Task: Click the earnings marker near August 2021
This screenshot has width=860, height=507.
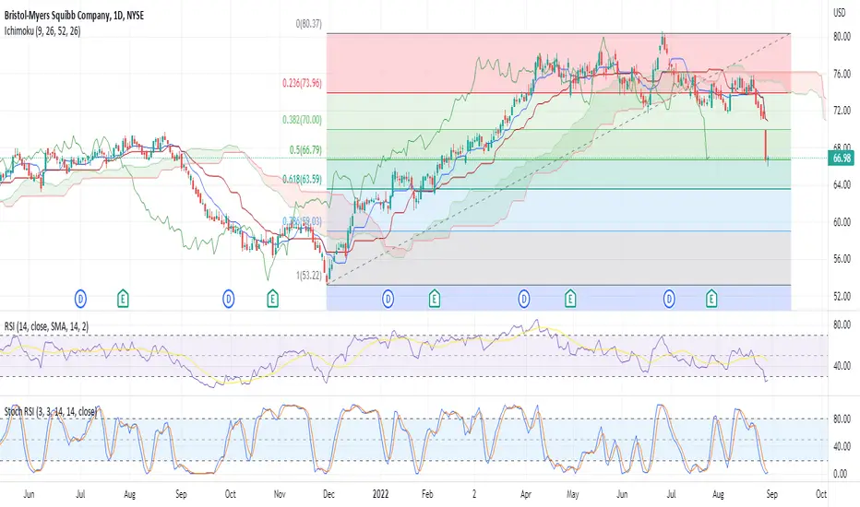Action: click(x=123, y=299)
